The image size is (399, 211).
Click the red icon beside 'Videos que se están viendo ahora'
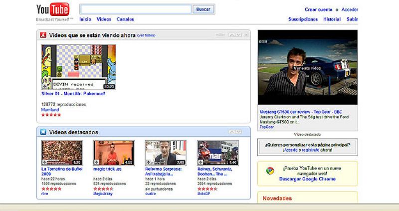(43, 35)
